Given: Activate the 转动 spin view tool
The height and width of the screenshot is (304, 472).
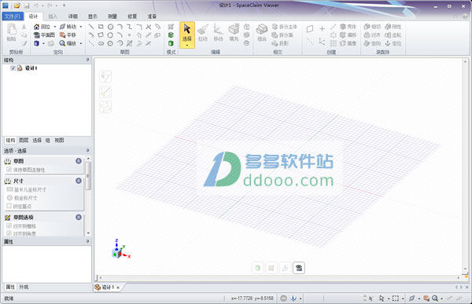Looking at the screenshot, I should tap(63, 27).
